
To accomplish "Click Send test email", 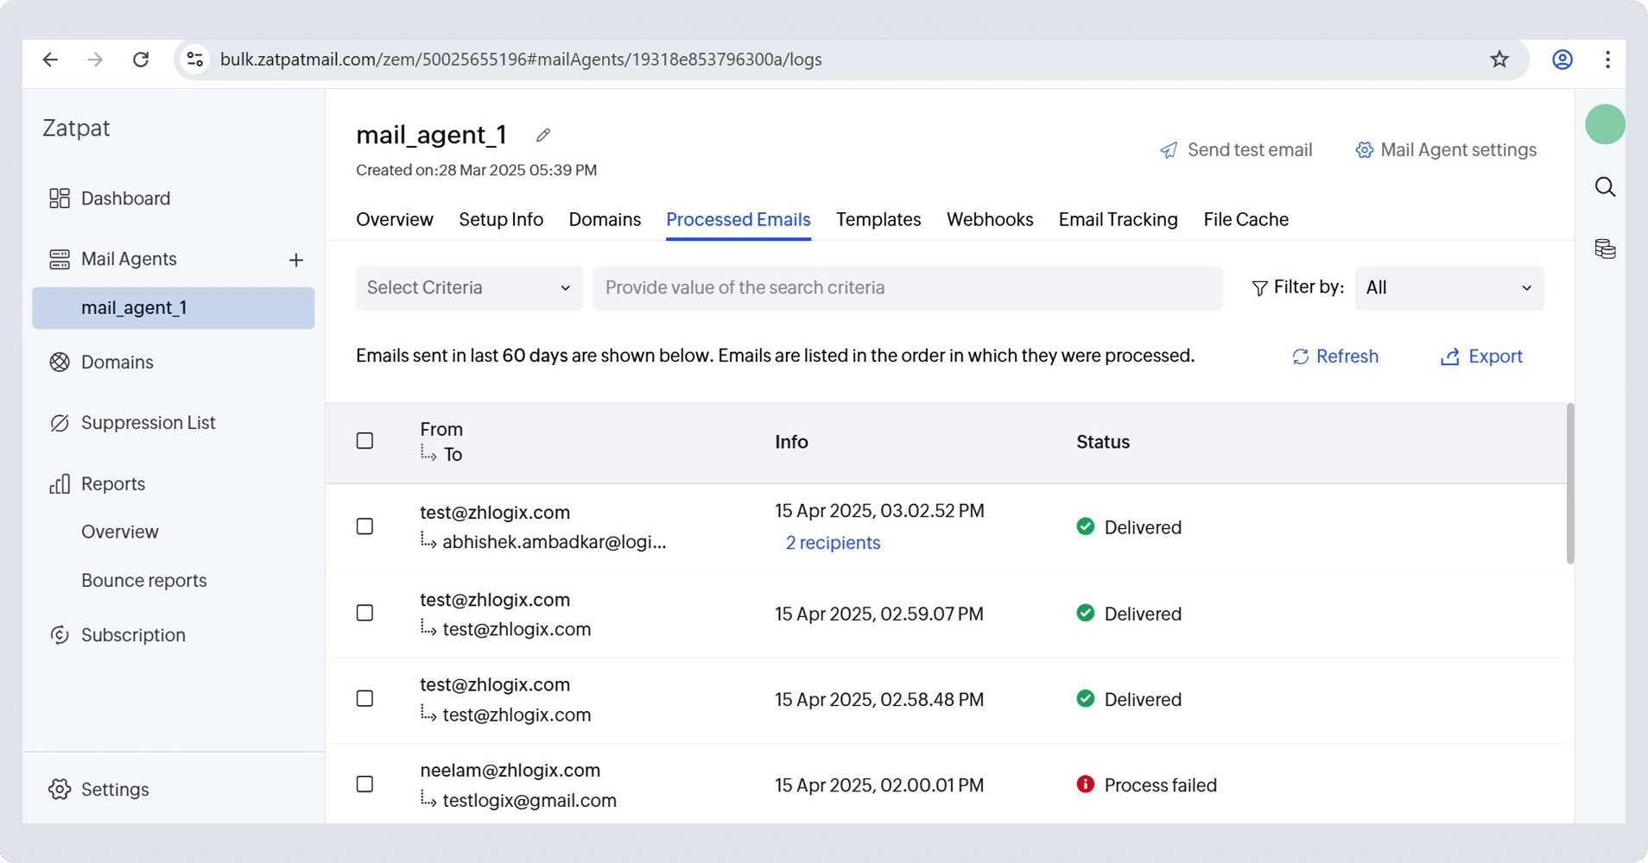I will pyautogui.click(x=1236, y=150).
